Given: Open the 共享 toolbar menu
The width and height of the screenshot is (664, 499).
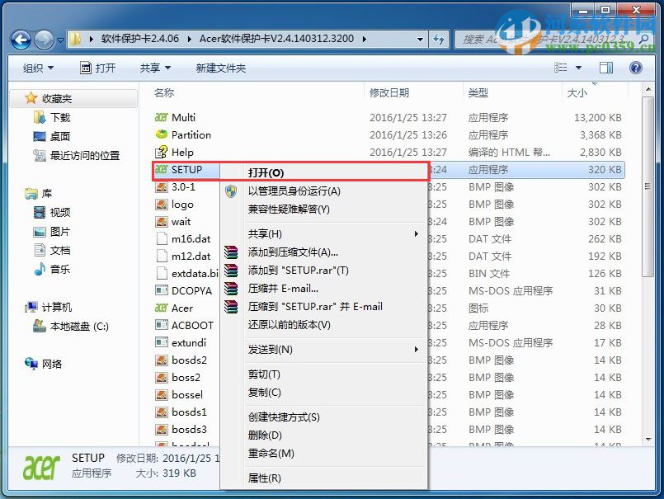Looking at the screenshot, I should pyautogui.click(x=151, y=68).
